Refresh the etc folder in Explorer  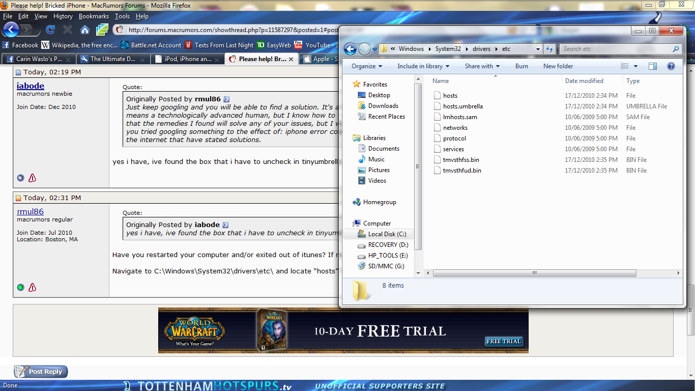coord(549,49)
